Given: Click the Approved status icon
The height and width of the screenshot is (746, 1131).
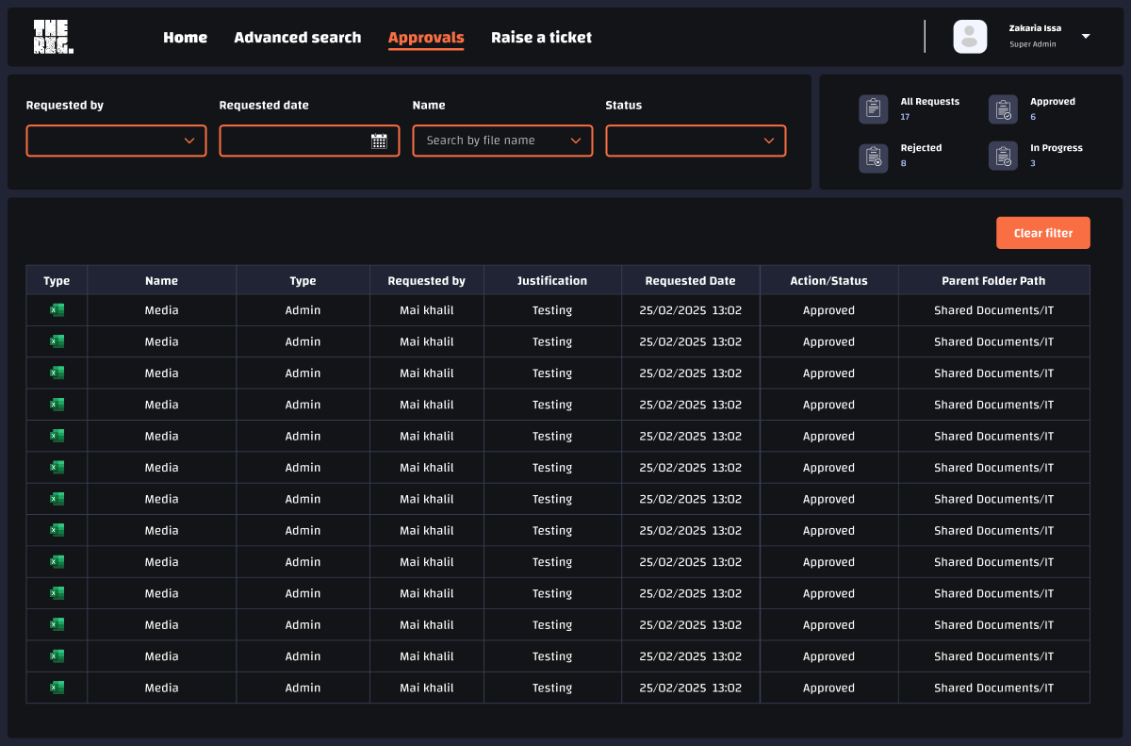Looking at the screenshot, I should pyautogui.click(x=1003, y=109).
